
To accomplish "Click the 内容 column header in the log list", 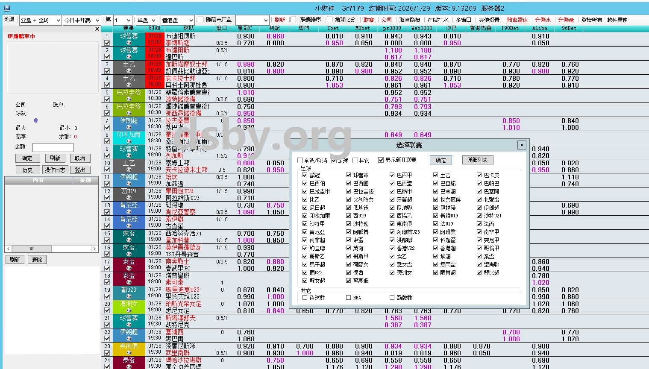I will [38, 180].
